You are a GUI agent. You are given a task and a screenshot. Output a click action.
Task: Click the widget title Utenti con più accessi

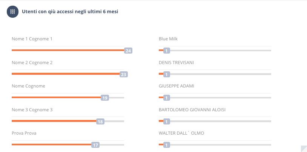pos(70,12)
